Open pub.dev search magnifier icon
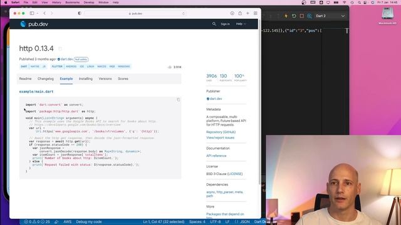Viewport: 401px width, 225px height. coord(214,24)
